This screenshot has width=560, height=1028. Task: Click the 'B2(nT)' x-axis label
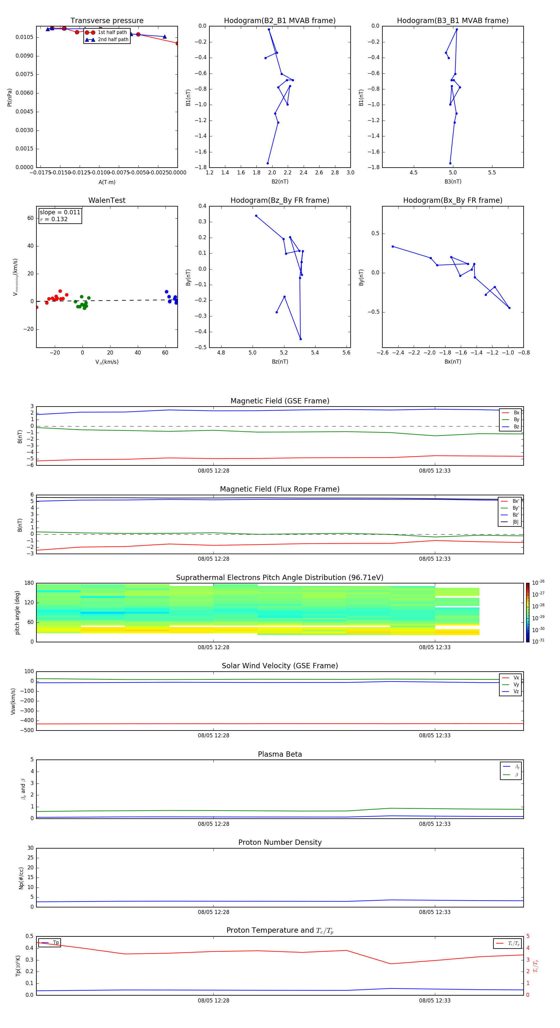280,182
